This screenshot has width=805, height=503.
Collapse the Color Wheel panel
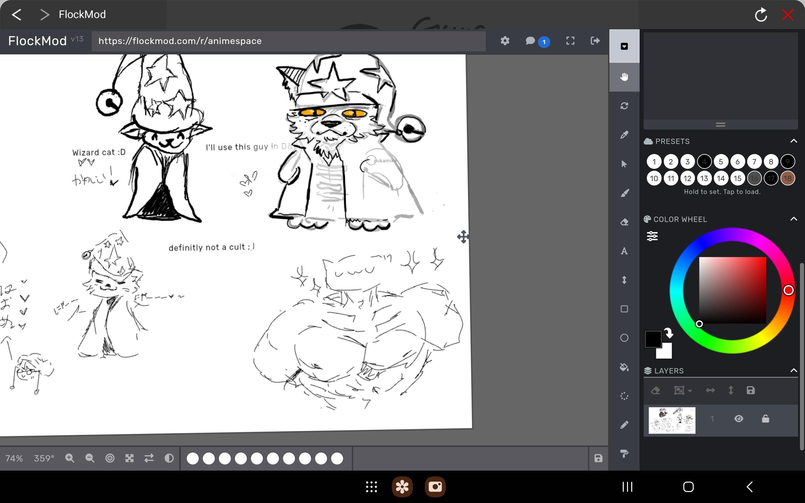pyautogui.click(x=794, y=219)
